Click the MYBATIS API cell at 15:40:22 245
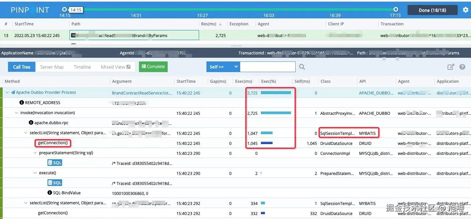 coord(367,133)
